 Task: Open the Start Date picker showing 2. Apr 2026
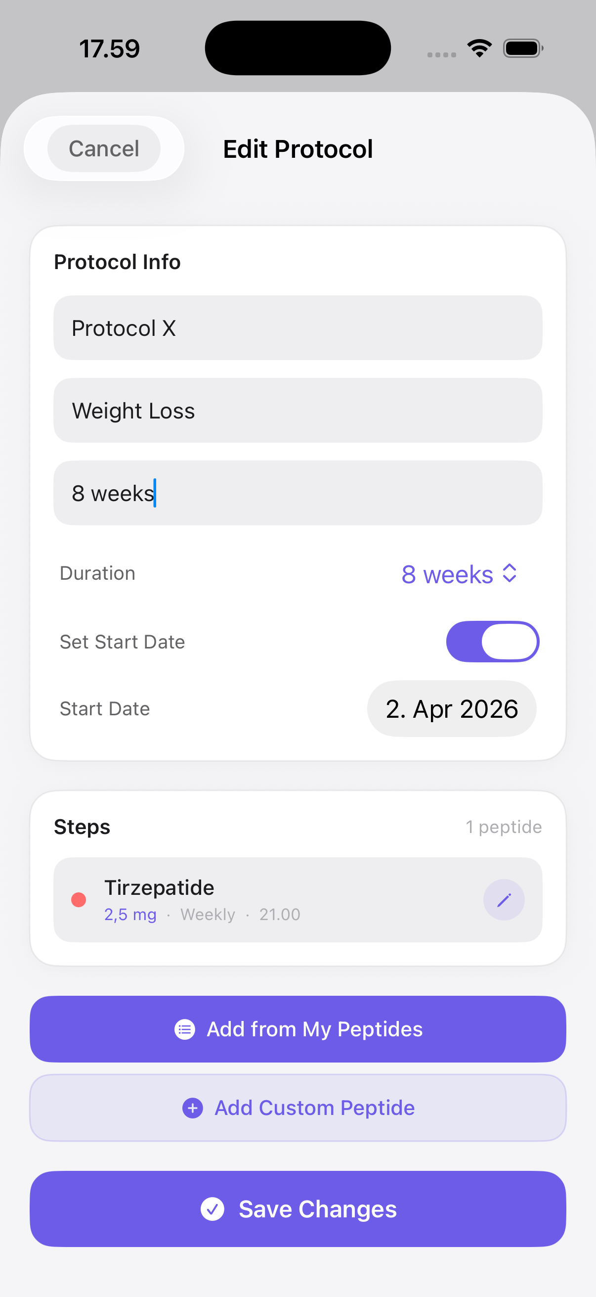click(451, 708)
